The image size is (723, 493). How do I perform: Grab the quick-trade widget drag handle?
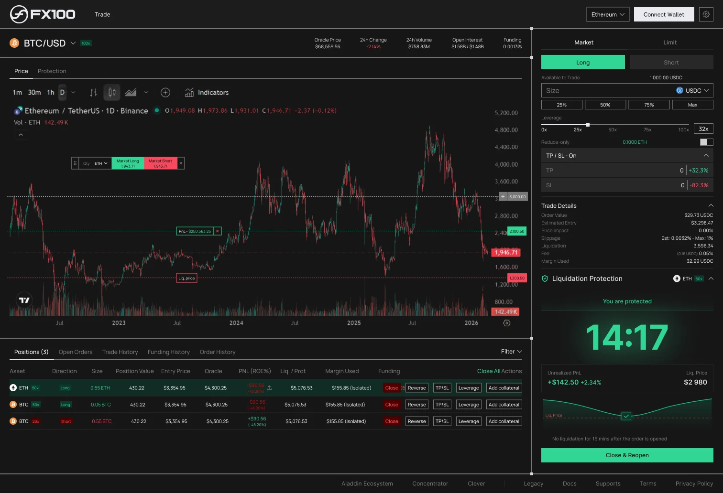pos(75,163)
